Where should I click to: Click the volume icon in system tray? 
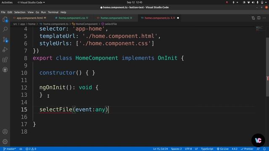pos(253,3)
